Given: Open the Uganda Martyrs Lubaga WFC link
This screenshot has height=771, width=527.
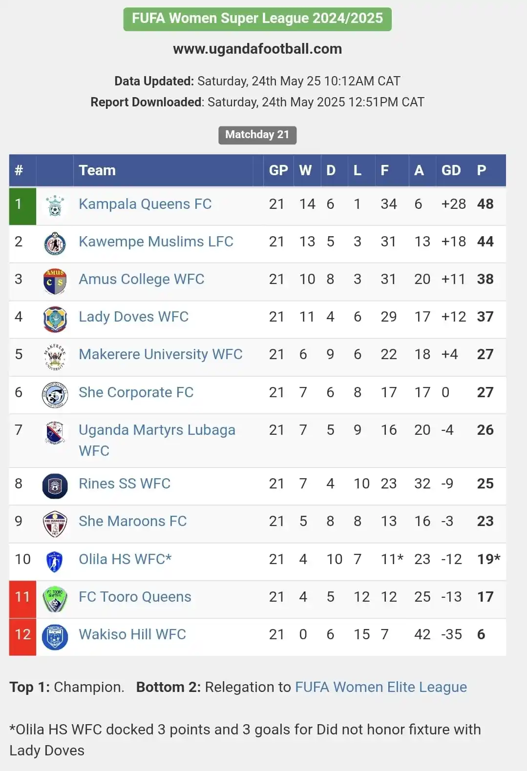Looking at the screenshot, I should [x=157, y=440].
